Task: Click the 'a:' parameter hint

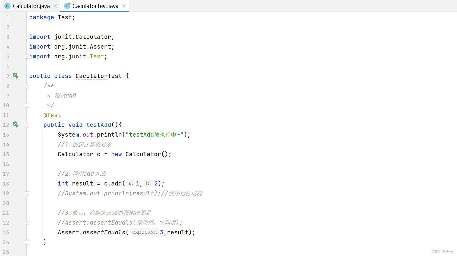Action: (131, 183)
